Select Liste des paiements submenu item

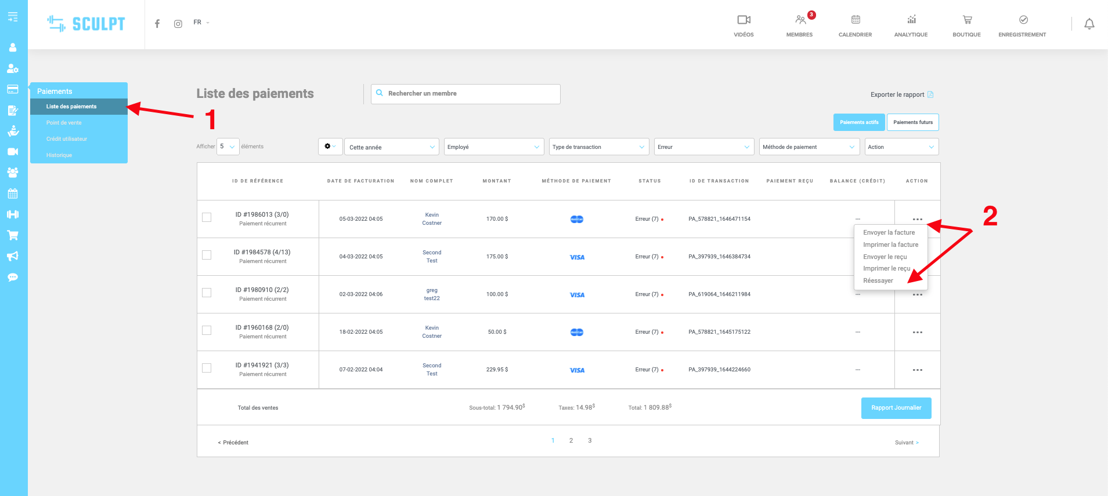click(x=79, y=107)
